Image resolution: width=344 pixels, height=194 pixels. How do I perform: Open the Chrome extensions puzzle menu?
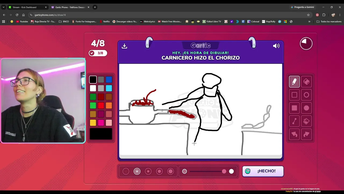[x=324, y=15]
